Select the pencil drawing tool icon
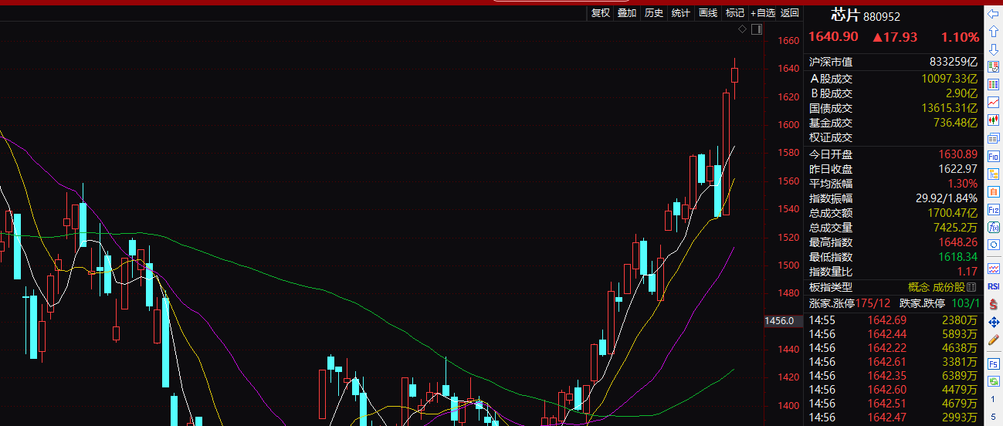1003x426 pixels. point(994,339)
